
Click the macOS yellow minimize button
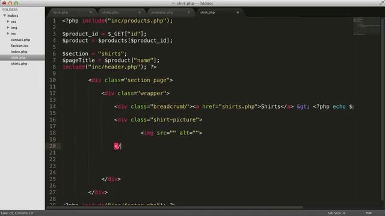pyautogui.click(x=10, y=4)
